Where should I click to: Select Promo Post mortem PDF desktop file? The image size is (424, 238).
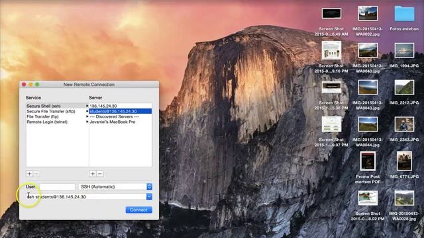[368, 161]
